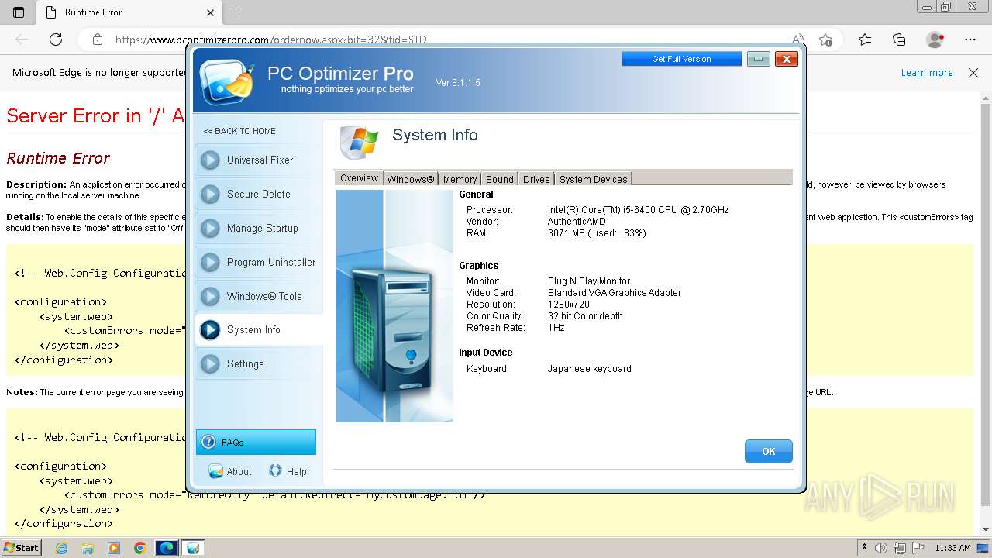This screenshot has width=992, height=558.
Task: Click the Japanese keyboard value
Action: click(x=590, y=369)
